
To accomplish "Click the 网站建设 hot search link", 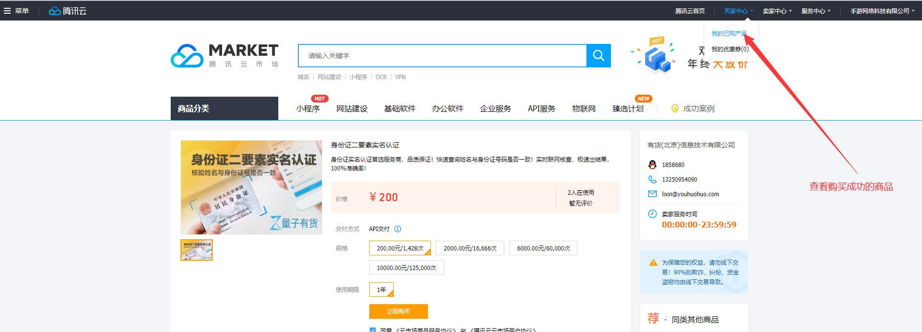I will (x=329, y=77).
